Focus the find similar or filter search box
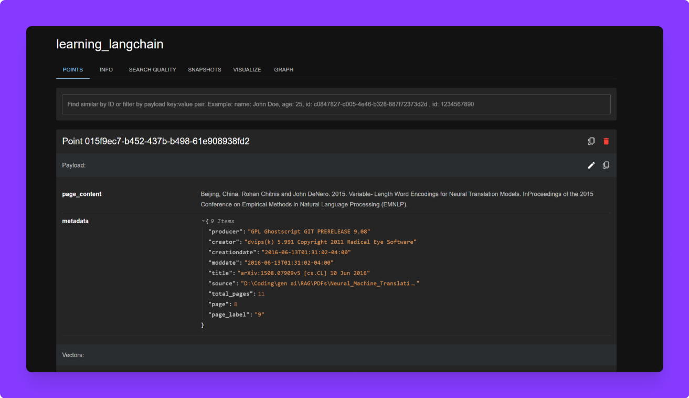 [x=336, y=104]
